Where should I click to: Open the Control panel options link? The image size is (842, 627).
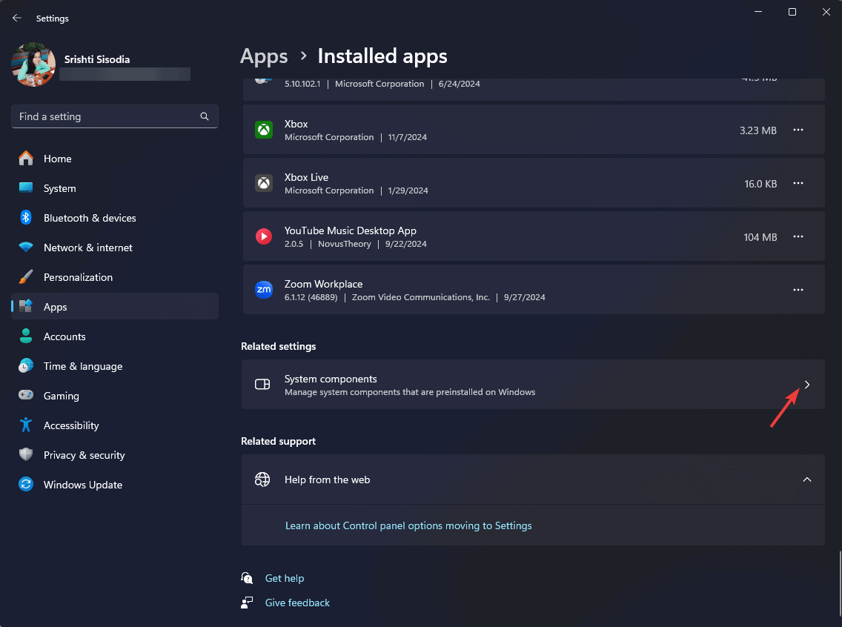click(x=408, y=525)
